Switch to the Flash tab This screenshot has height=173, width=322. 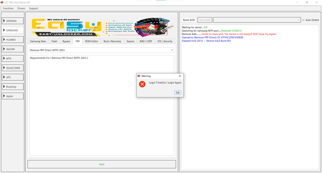[54, 41]
